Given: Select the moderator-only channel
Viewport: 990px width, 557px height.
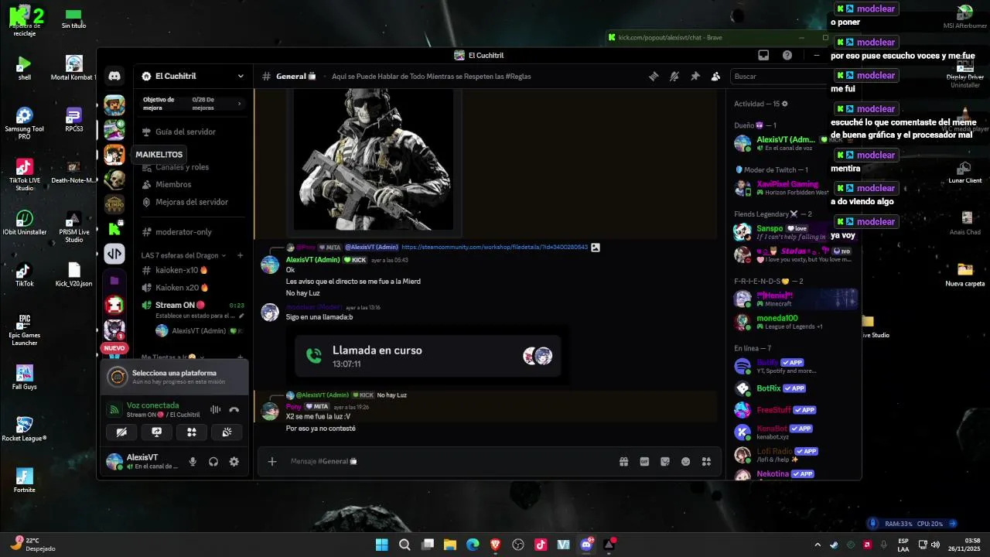Looking at the screenshot, I should tap(183, 232).
